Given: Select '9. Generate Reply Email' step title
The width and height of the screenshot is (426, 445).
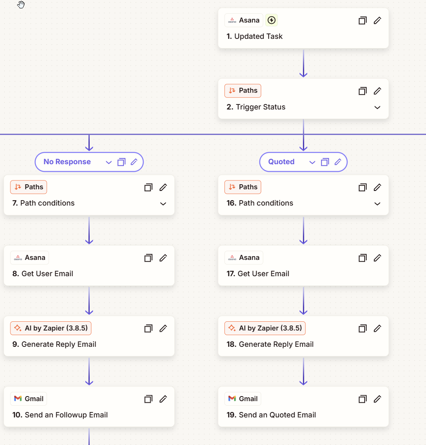Looking at the screenshot, I should 54,345.
